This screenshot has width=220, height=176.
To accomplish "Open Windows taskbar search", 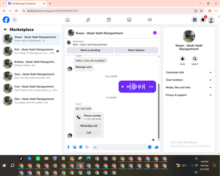I will 12,165.
